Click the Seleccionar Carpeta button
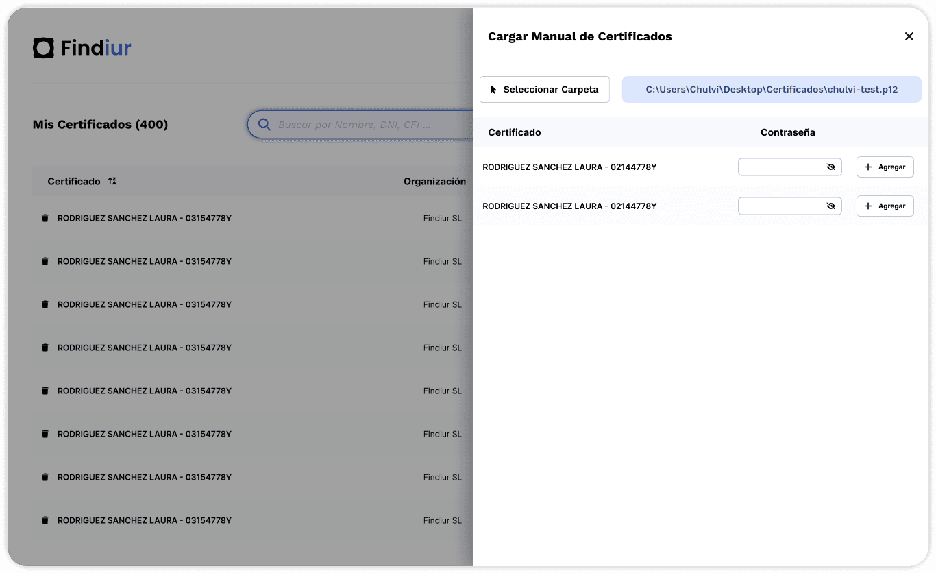The height and width of the screenshot is (573, 936). click(545, 89)
